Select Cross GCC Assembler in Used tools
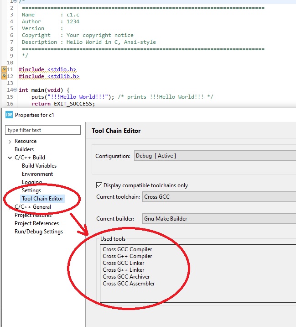This screenshot has height=327, width=296. [x=129, y=284]
